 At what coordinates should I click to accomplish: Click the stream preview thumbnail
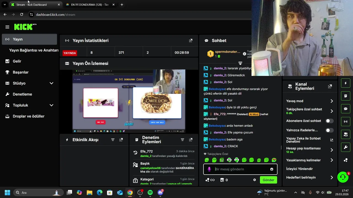click(129, 101)
